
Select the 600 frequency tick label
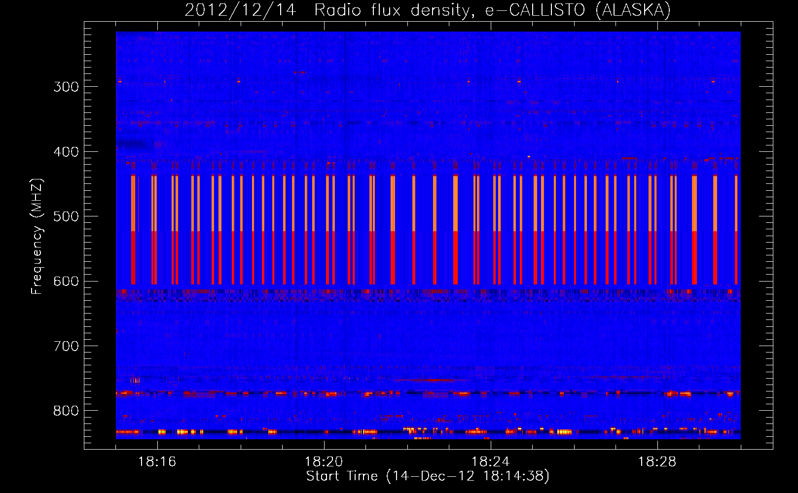[66, 282]
